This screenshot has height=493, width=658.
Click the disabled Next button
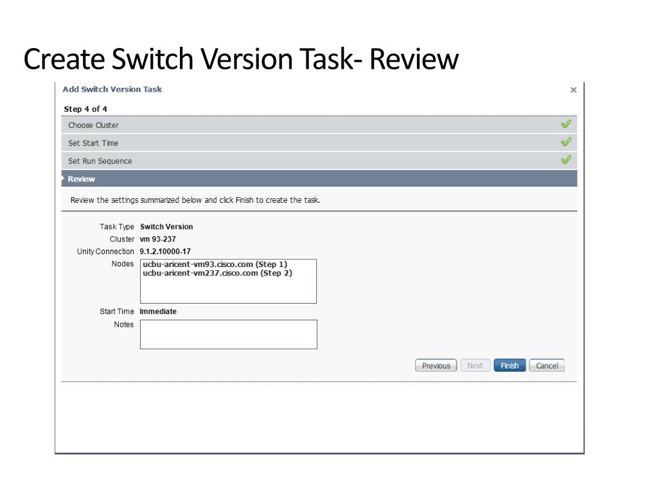(x=475, y=365)
